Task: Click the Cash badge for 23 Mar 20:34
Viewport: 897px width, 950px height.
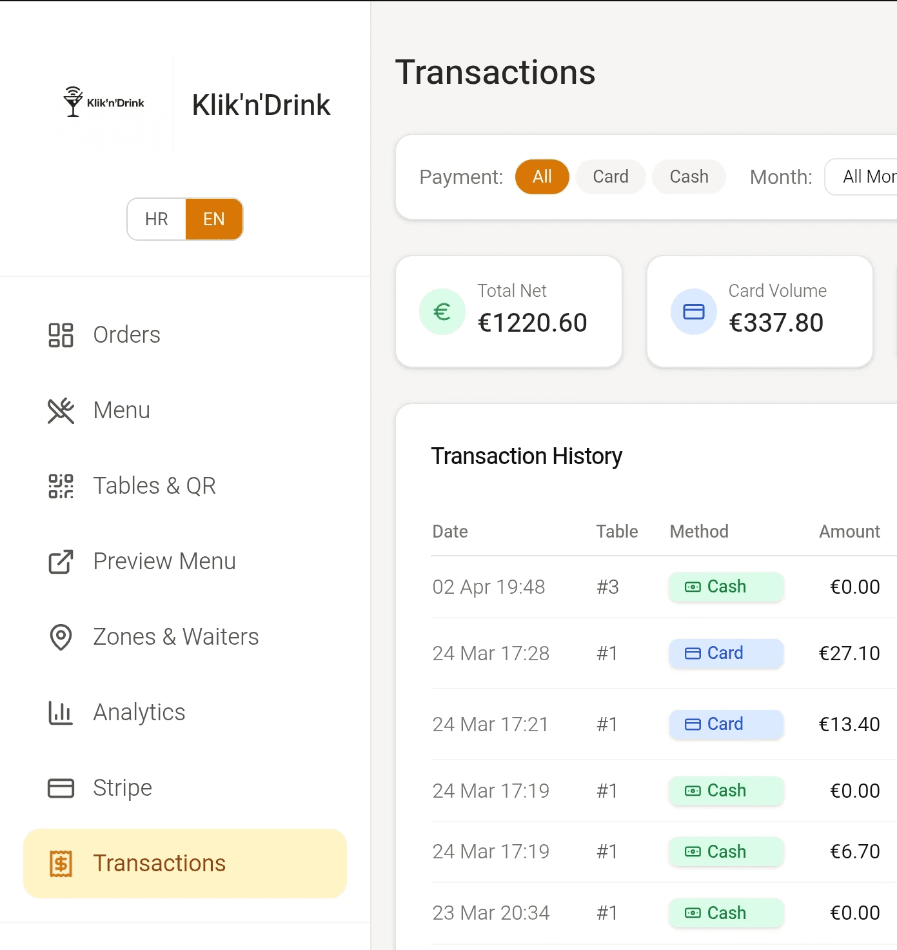Action: click(726, 913)
